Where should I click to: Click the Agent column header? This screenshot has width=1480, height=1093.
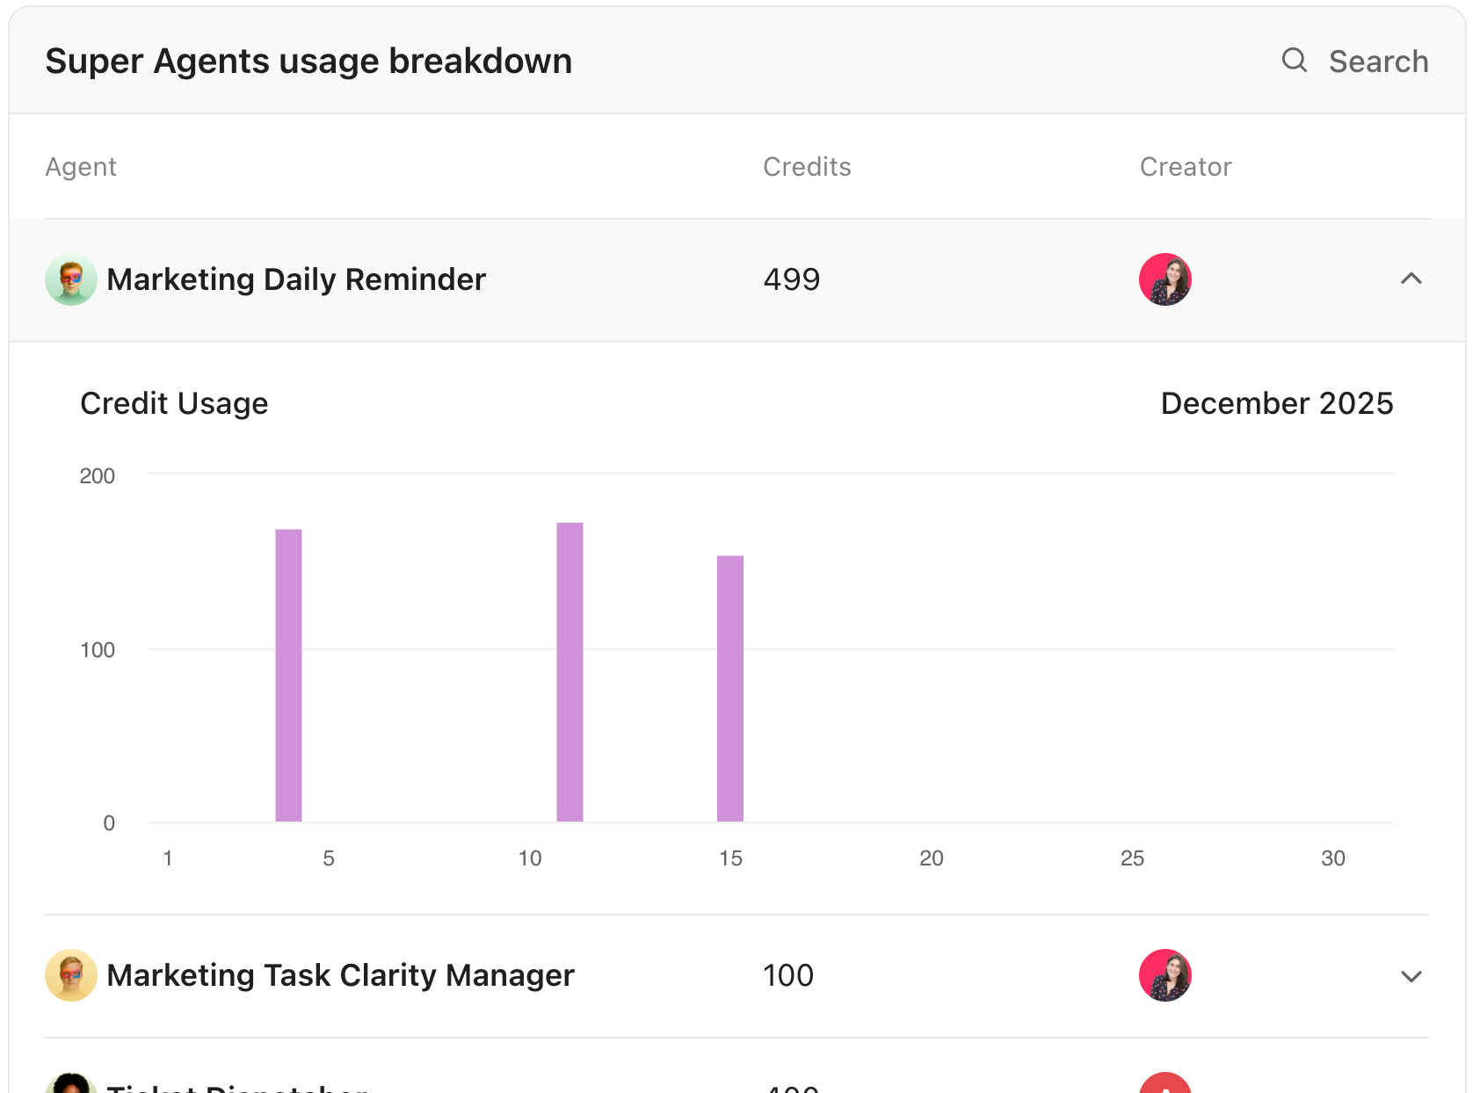(81, 166)
